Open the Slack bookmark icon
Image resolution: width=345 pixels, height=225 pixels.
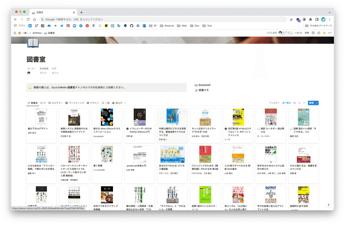36,26
